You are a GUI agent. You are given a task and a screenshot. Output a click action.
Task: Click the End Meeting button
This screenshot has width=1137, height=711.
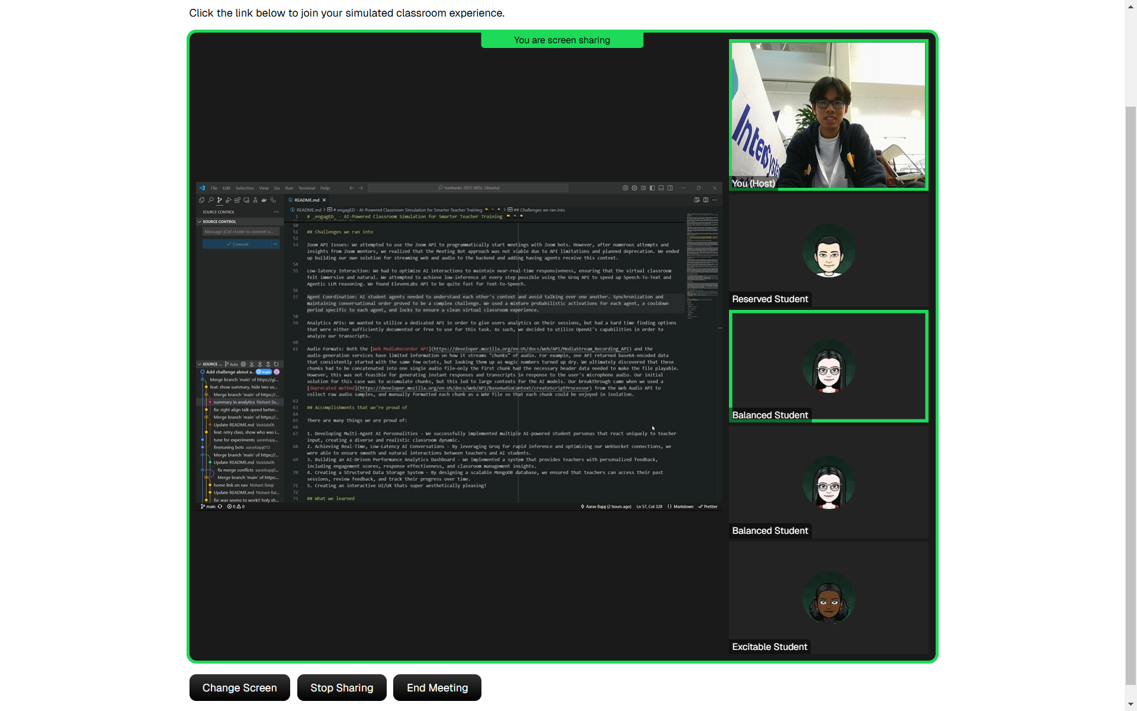pyautogui.click(x=437, y=687)
